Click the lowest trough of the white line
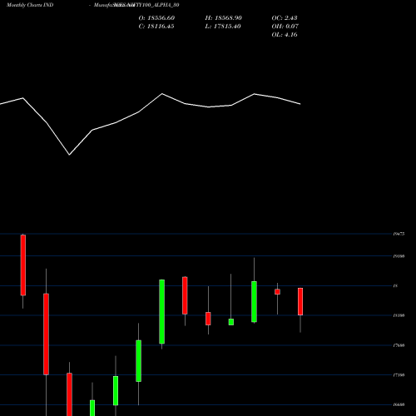The image size is (416, 416). tap(69, 155)
